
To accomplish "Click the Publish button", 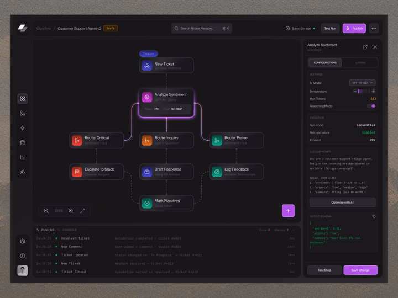I will click(x=354, y=28).
